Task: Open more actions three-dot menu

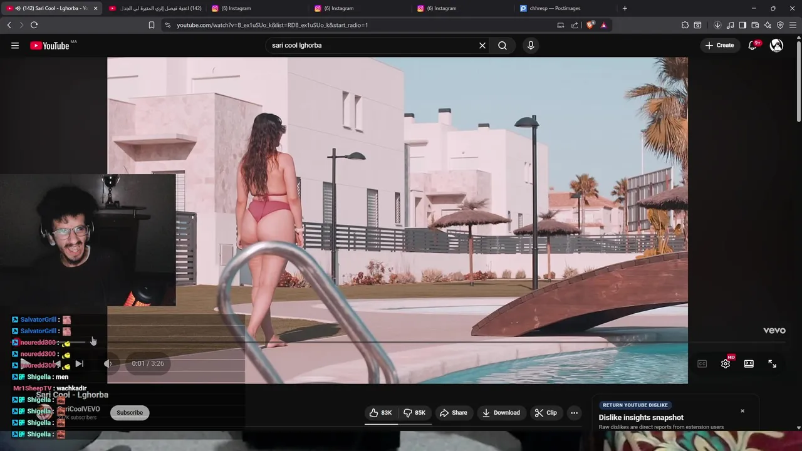Action: click(x=574, y=413)
